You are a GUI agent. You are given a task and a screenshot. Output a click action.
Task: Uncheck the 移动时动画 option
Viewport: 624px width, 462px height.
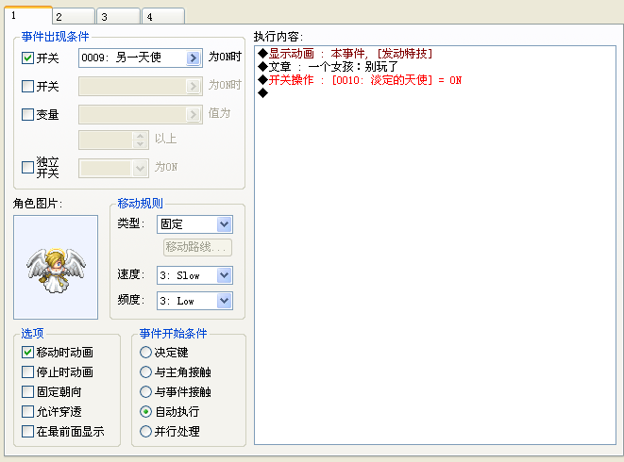27,352
